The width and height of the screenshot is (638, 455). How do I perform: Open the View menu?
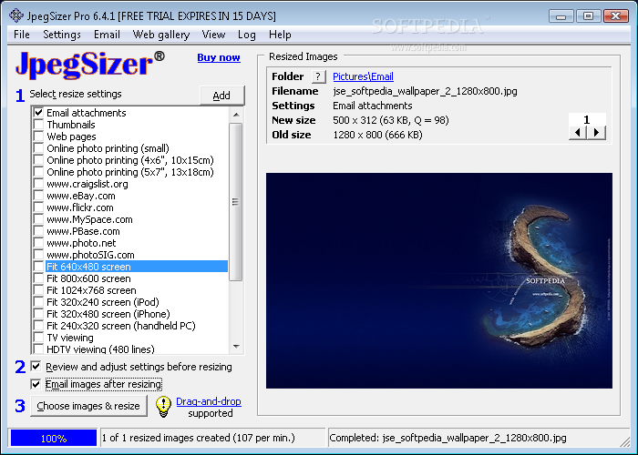tap(213, 35)
